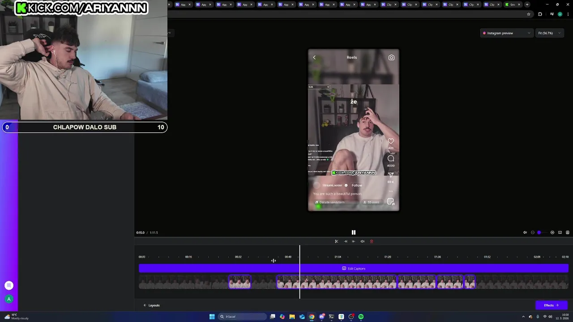Open the browser extensions puzzle icon

540,14
